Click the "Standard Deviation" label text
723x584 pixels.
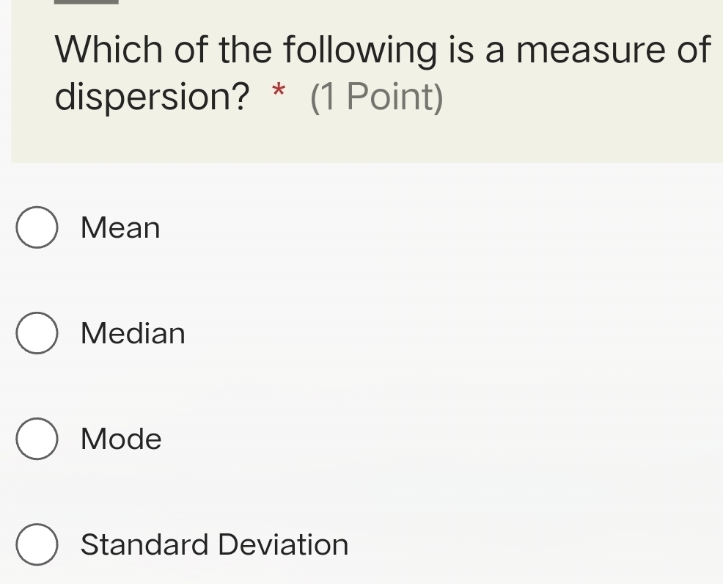coord(214,544)
